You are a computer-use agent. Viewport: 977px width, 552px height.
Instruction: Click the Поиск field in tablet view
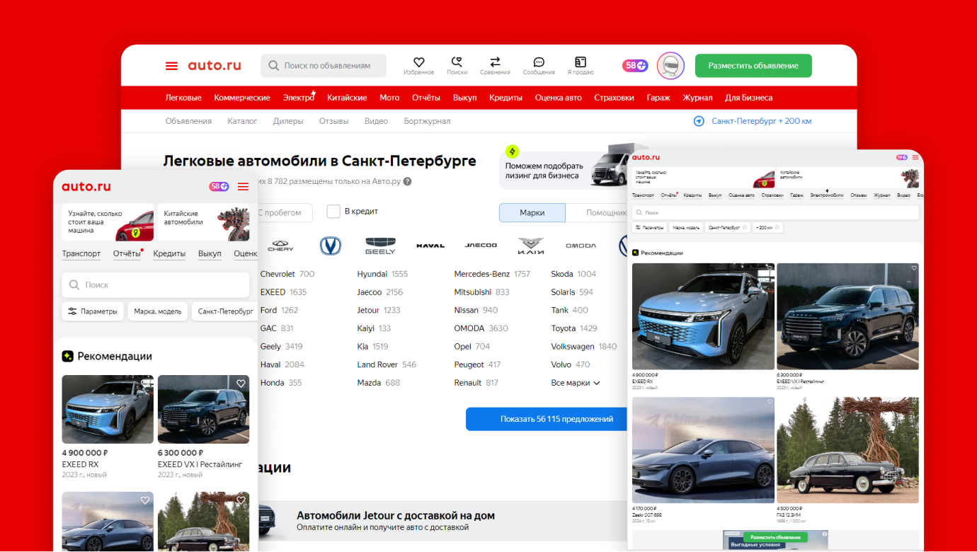point(775,212)
